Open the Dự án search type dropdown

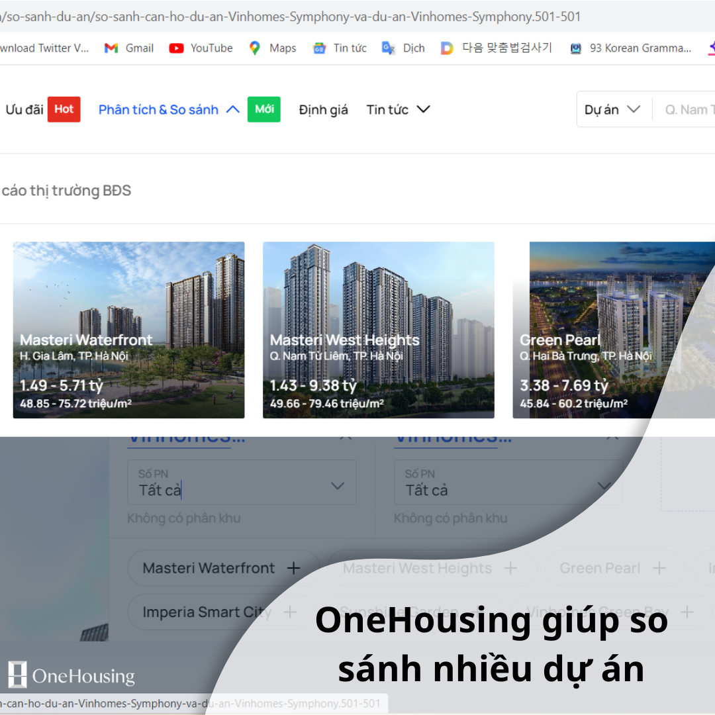point(612,109)
